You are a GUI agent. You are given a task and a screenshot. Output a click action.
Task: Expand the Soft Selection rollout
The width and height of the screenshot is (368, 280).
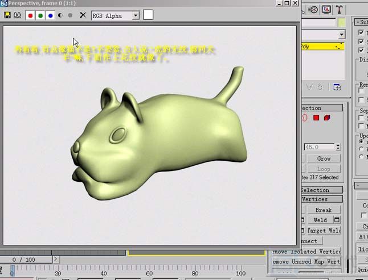pos(322,190)
